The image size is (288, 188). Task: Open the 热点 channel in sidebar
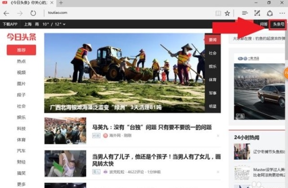pos(21,61)
